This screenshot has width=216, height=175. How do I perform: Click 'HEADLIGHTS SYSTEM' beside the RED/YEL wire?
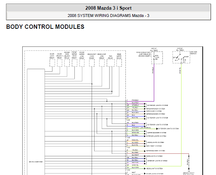tap(156, 142)
